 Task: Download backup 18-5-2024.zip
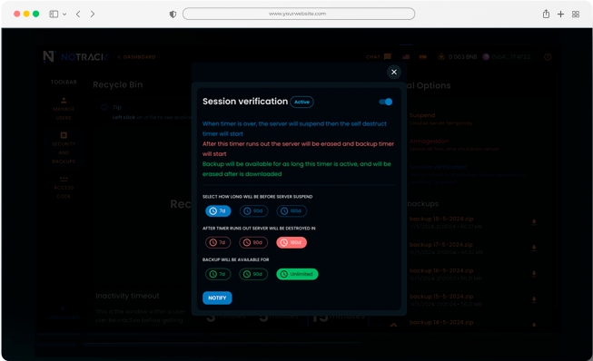pyautogui.click(x=534, y=222)
